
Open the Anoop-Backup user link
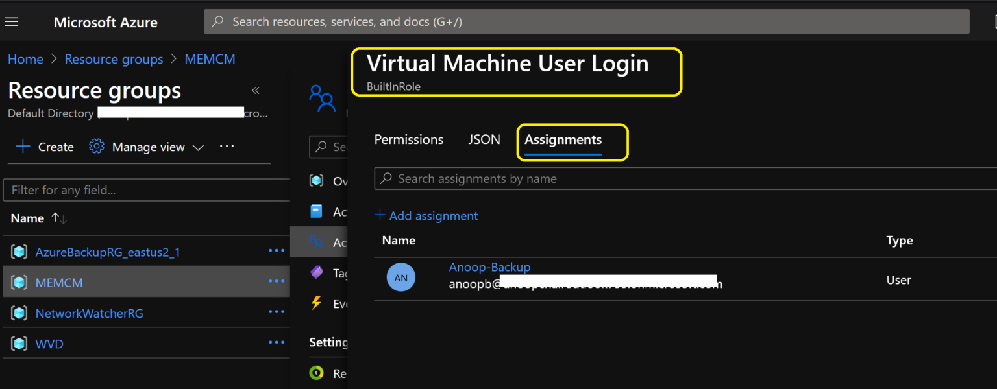[489, 267]
